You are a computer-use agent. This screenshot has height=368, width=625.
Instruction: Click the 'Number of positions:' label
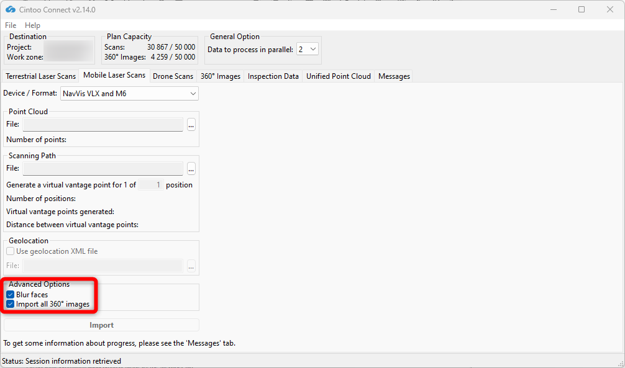pyautogui.click(x=41, y=199)
